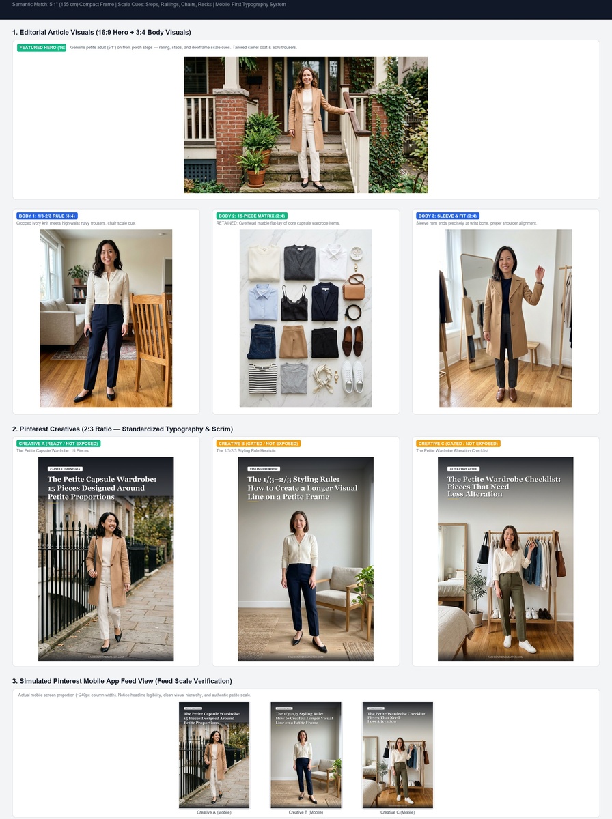Image resolution: width=612 pixels, height=819 pixels.
Task: Click the caption "Cropped ivory knit meets high-waist navy trousers"
Action: 76,223
